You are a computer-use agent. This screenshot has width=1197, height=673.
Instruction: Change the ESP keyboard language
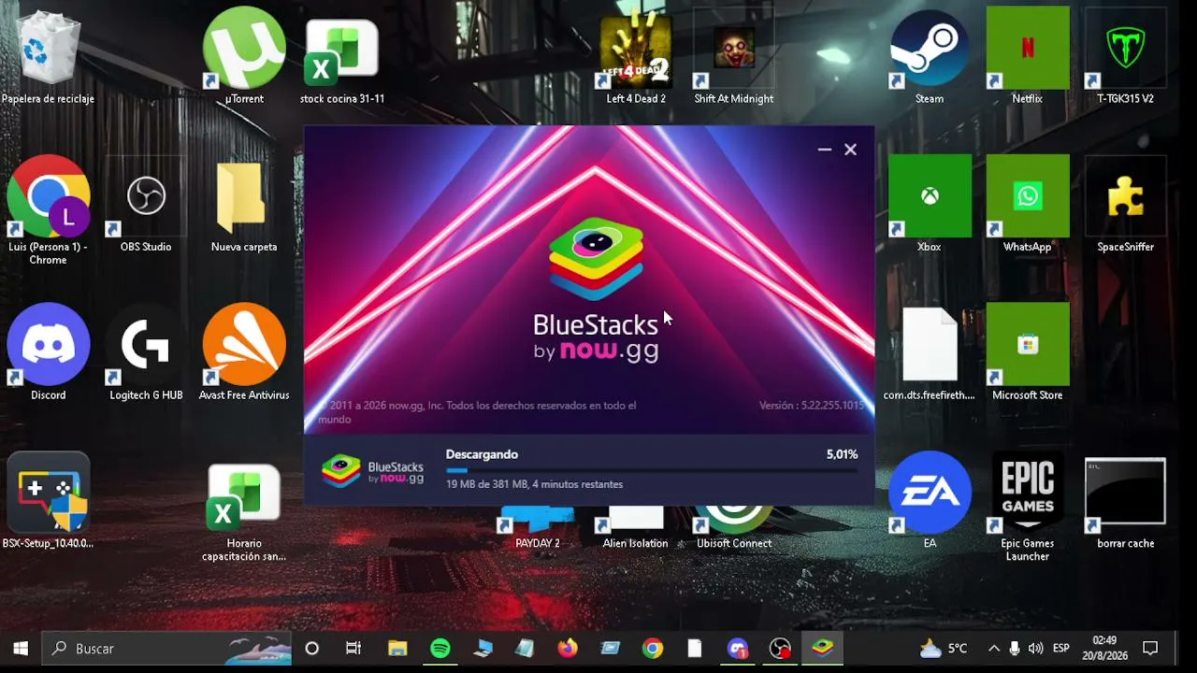click(1061, 648)
